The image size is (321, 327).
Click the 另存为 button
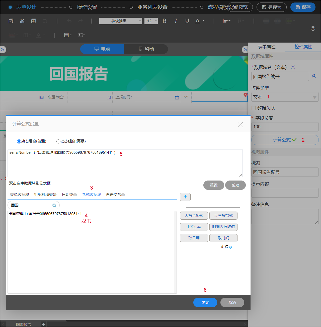[272, 7]
